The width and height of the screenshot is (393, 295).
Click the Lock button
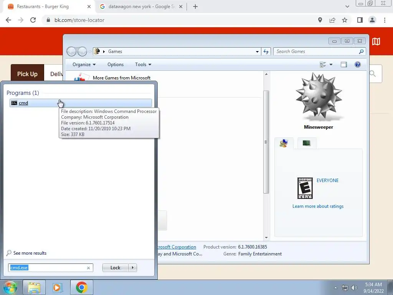(115, 268)
